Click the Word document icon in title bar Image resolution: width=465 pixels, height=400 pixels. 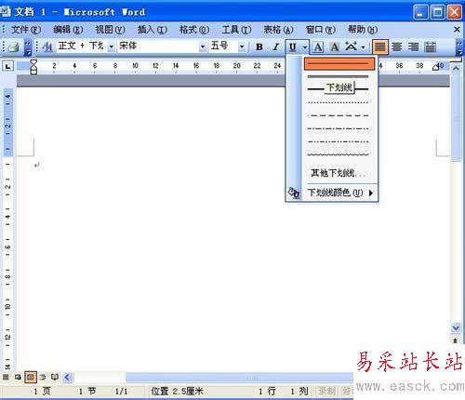[x=5, y=12]
